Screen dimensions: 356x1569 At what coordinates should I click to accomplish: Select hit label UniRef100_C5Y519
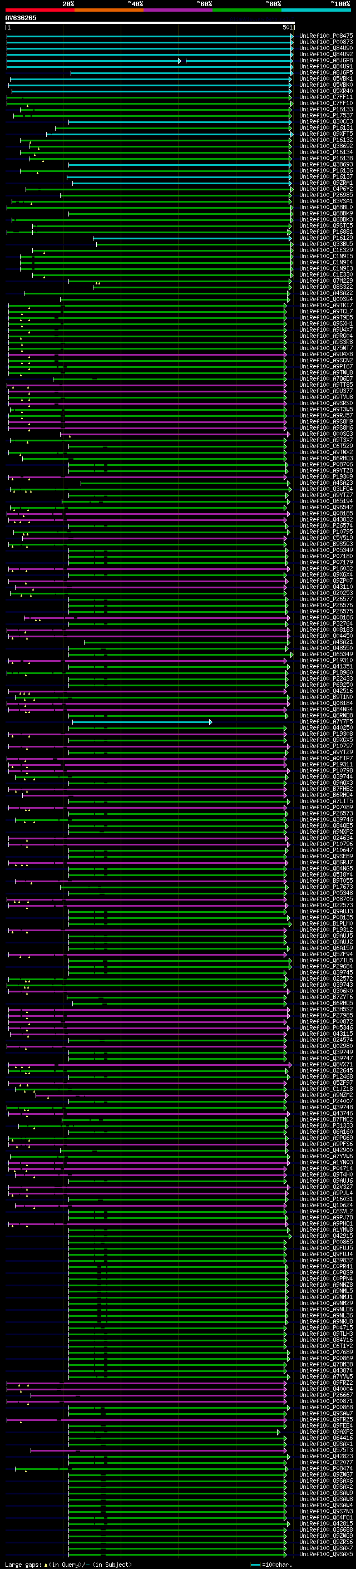point(326,538)
